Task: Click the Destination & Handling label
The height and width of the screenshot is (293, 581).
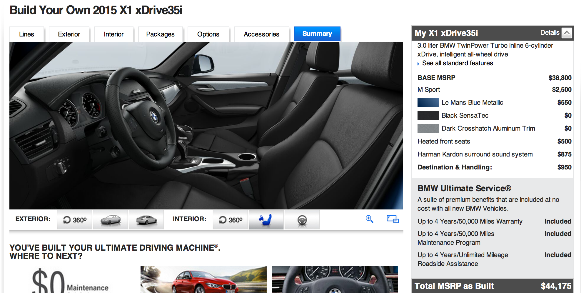Action: pyautogui.click(x=455, y=167)
